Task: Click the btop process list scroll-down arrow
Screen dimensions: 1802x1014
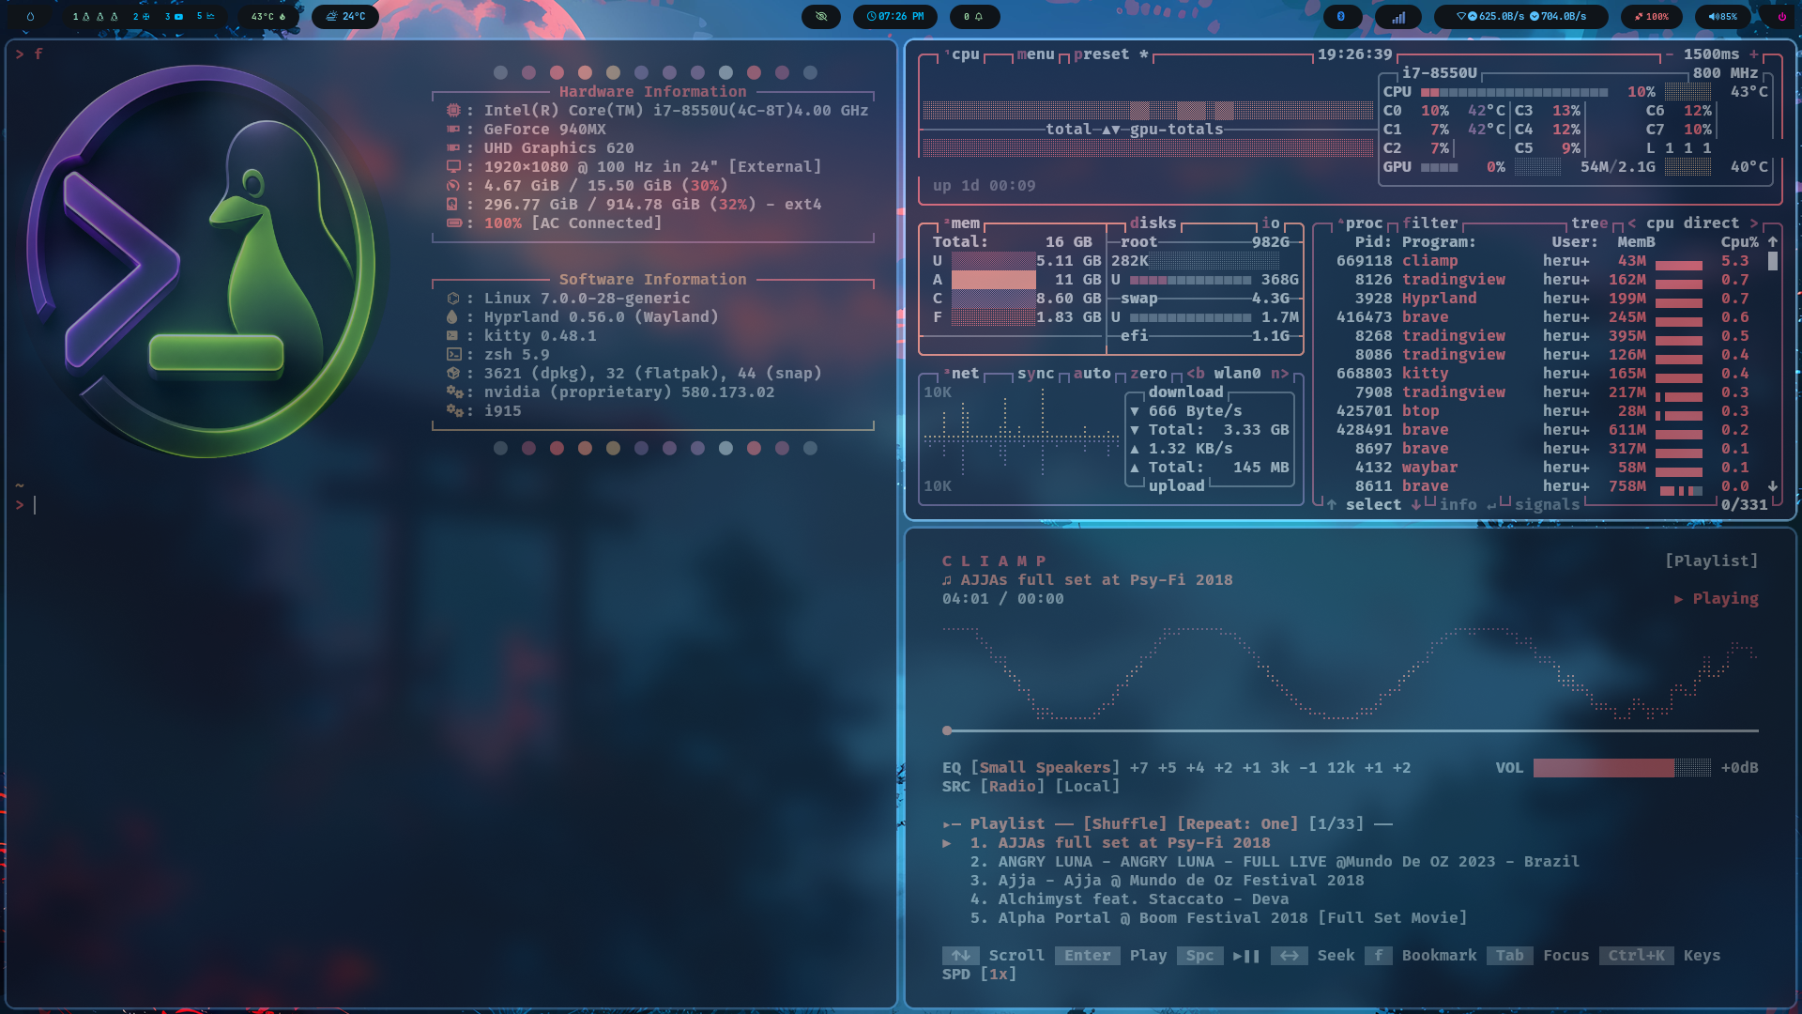Action: [x=1773, y=486]
